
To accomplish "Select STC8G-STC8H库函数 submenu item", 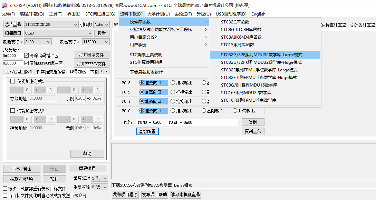I will point(265,29).
